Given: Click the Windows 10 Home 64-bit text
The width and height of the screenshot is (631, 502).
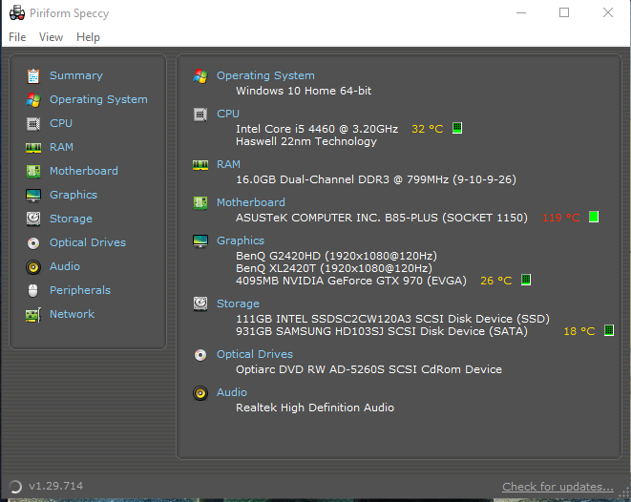Looking at the screenshot, I should point(304,91).
